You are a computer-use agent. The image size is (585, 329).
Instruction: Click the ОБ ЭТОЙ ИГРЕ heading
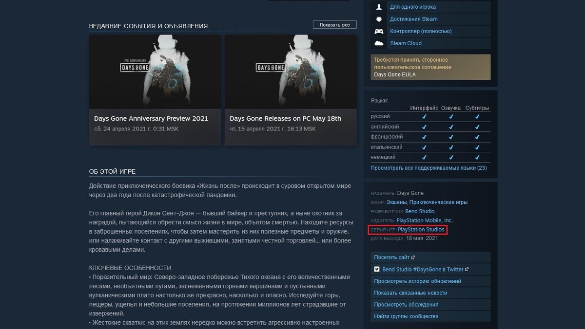[112, 172]
